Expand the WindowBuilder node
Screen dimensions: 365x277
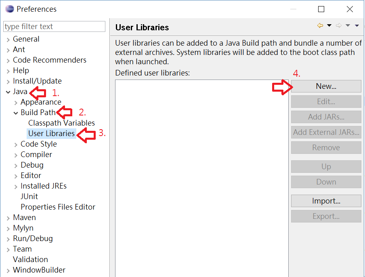pos(8,271)
